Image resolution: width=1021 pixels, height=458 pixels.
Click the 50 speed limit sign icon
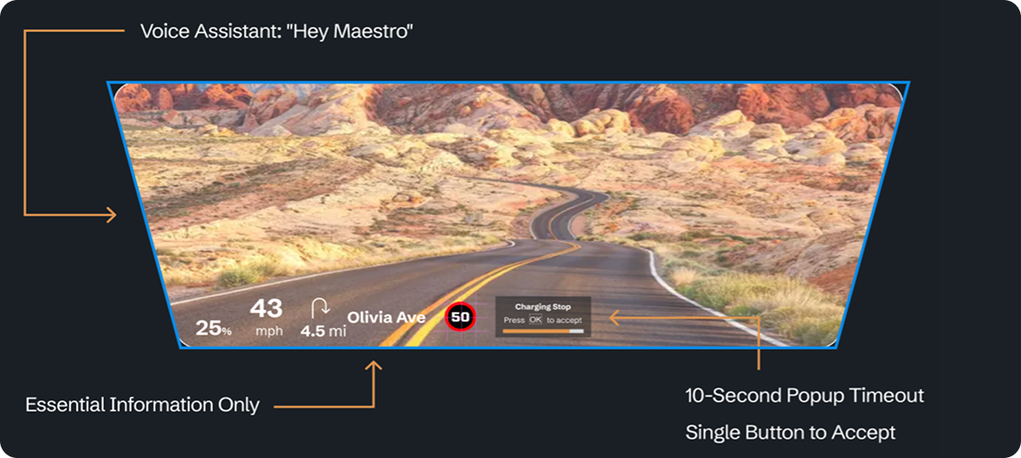click(x=460, y=317)
